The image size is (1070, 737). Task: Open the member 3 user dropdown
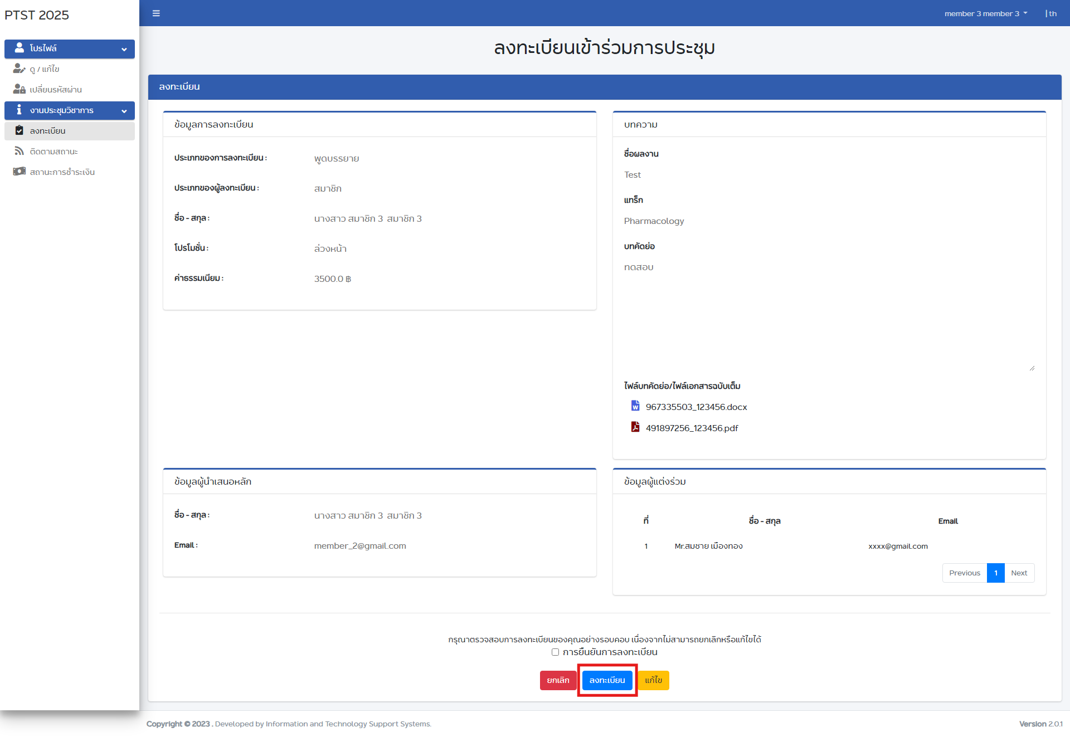point(985,13)
